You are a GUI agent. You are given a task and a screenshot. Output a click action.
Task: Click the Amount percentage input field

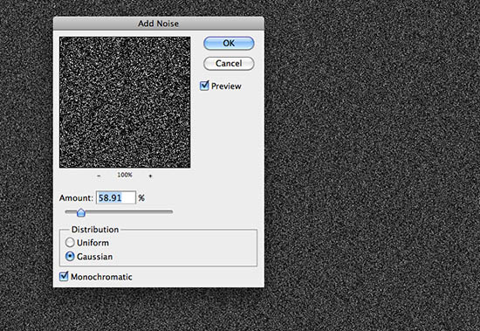pyautogui.click(x=116, y=197)
